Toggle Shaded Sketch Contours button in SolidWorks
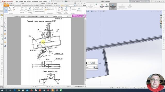Viewport: 165px width, 92px height. click(x=113, y=6)
